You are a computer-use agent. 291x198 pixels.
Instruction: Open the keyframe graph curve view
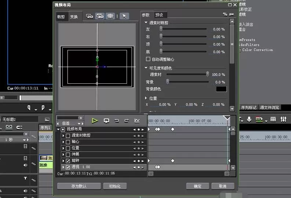point(137,121)
